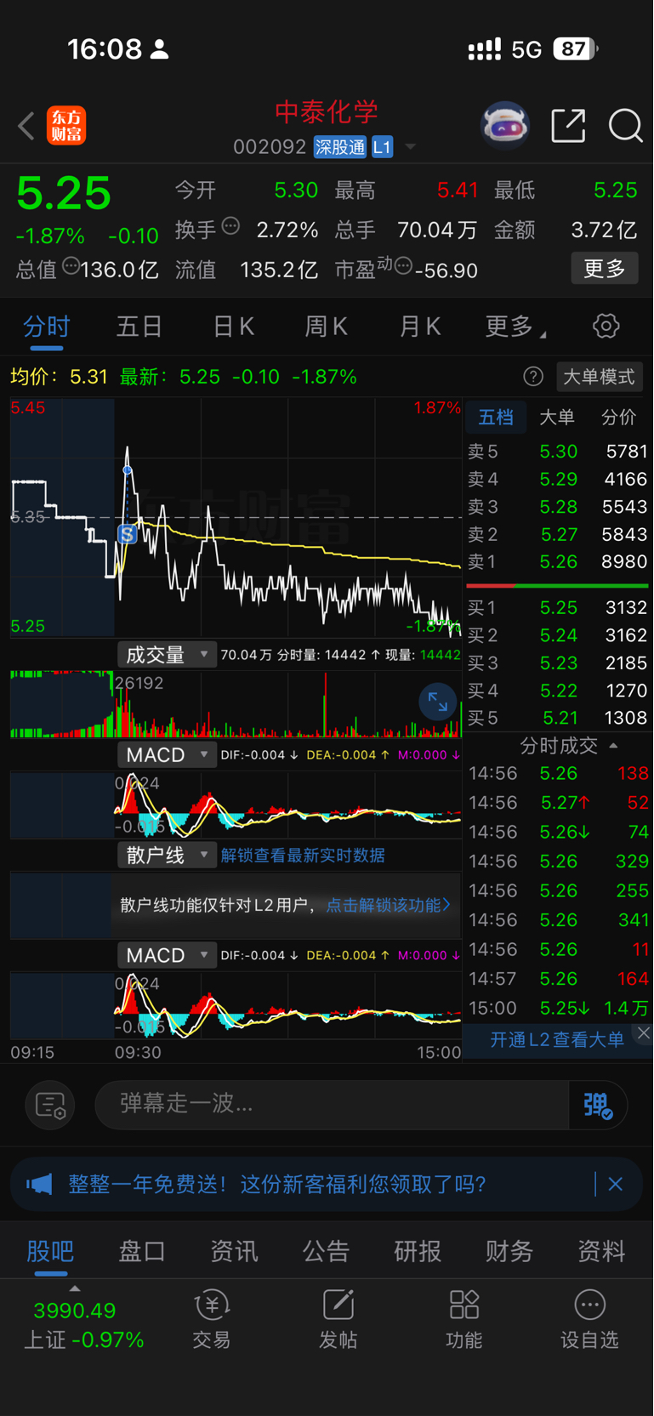Tap 开通L2查看大单 link
The height and width of the screenshot is (1416, 654).
557,1039
